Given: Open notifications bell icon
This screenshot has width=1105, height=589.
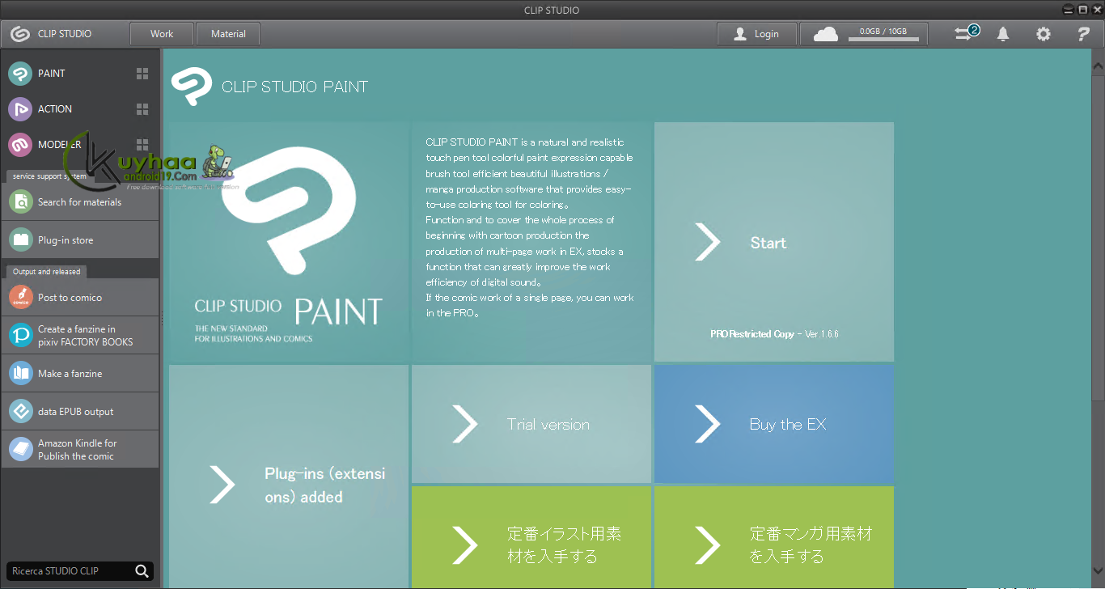Looking at the screenshot, I should (x=1003, y=34).
